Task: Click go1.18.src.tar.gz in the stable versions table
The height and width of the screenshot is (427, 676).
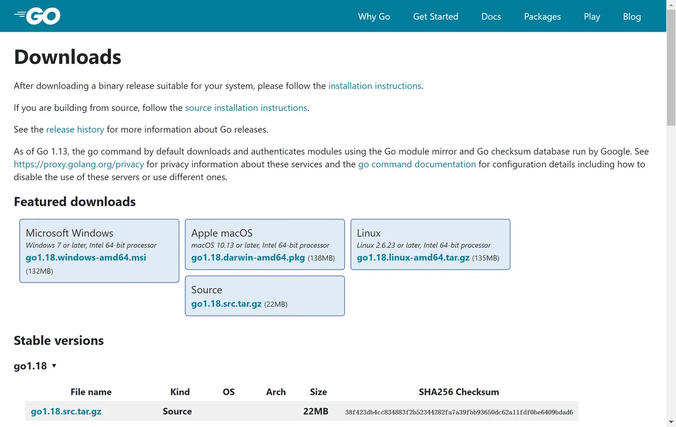Action: click(66, 411)
